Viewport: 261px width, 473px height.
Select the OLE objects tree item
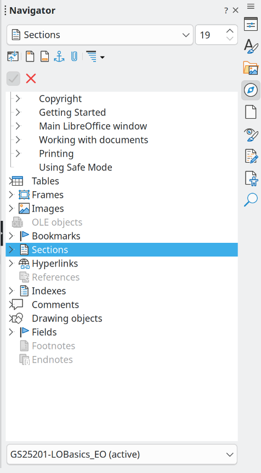click(57, 222)
